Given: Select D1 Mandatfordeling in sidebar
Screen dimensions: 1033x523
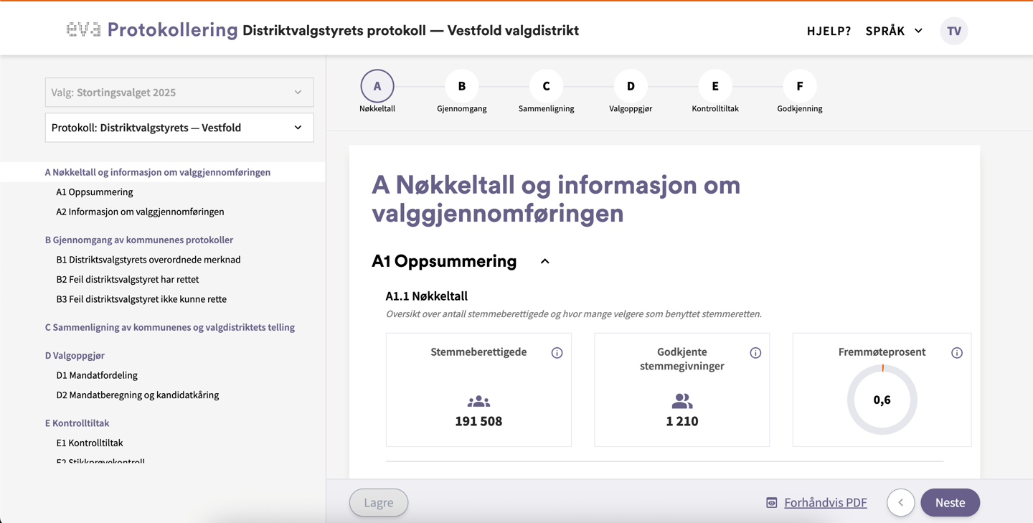Looking at the screenshot, I should [x=97, y=375].
